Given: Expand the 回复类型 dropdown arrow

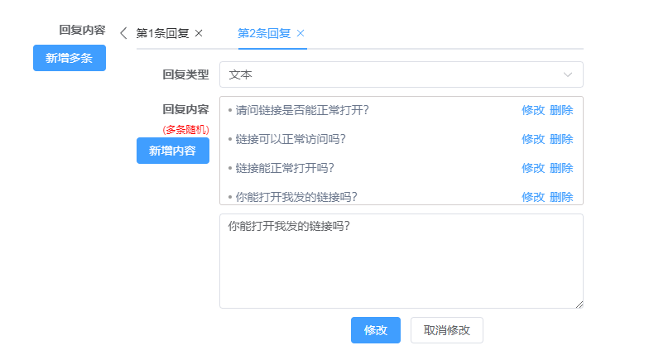Looking at the screenshot, I should (568, 74).
